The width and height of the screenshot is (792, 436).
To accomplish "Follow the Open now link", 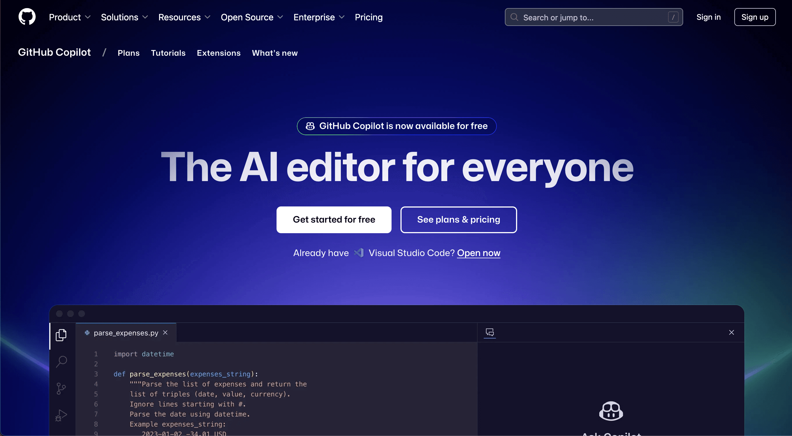I will (478, 253).
